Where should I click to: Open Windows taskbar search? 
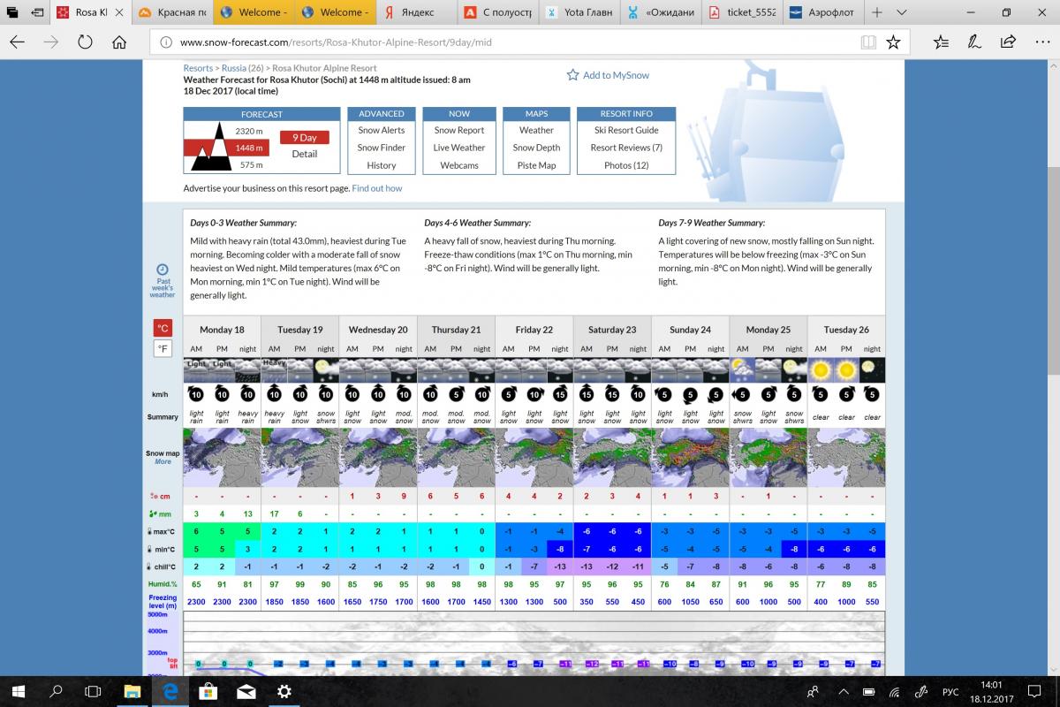tap(56, 690)
